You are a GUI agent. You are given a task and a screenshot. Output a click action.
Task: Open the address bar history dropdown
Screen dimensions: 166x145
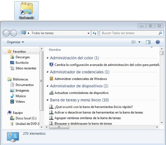89,33
